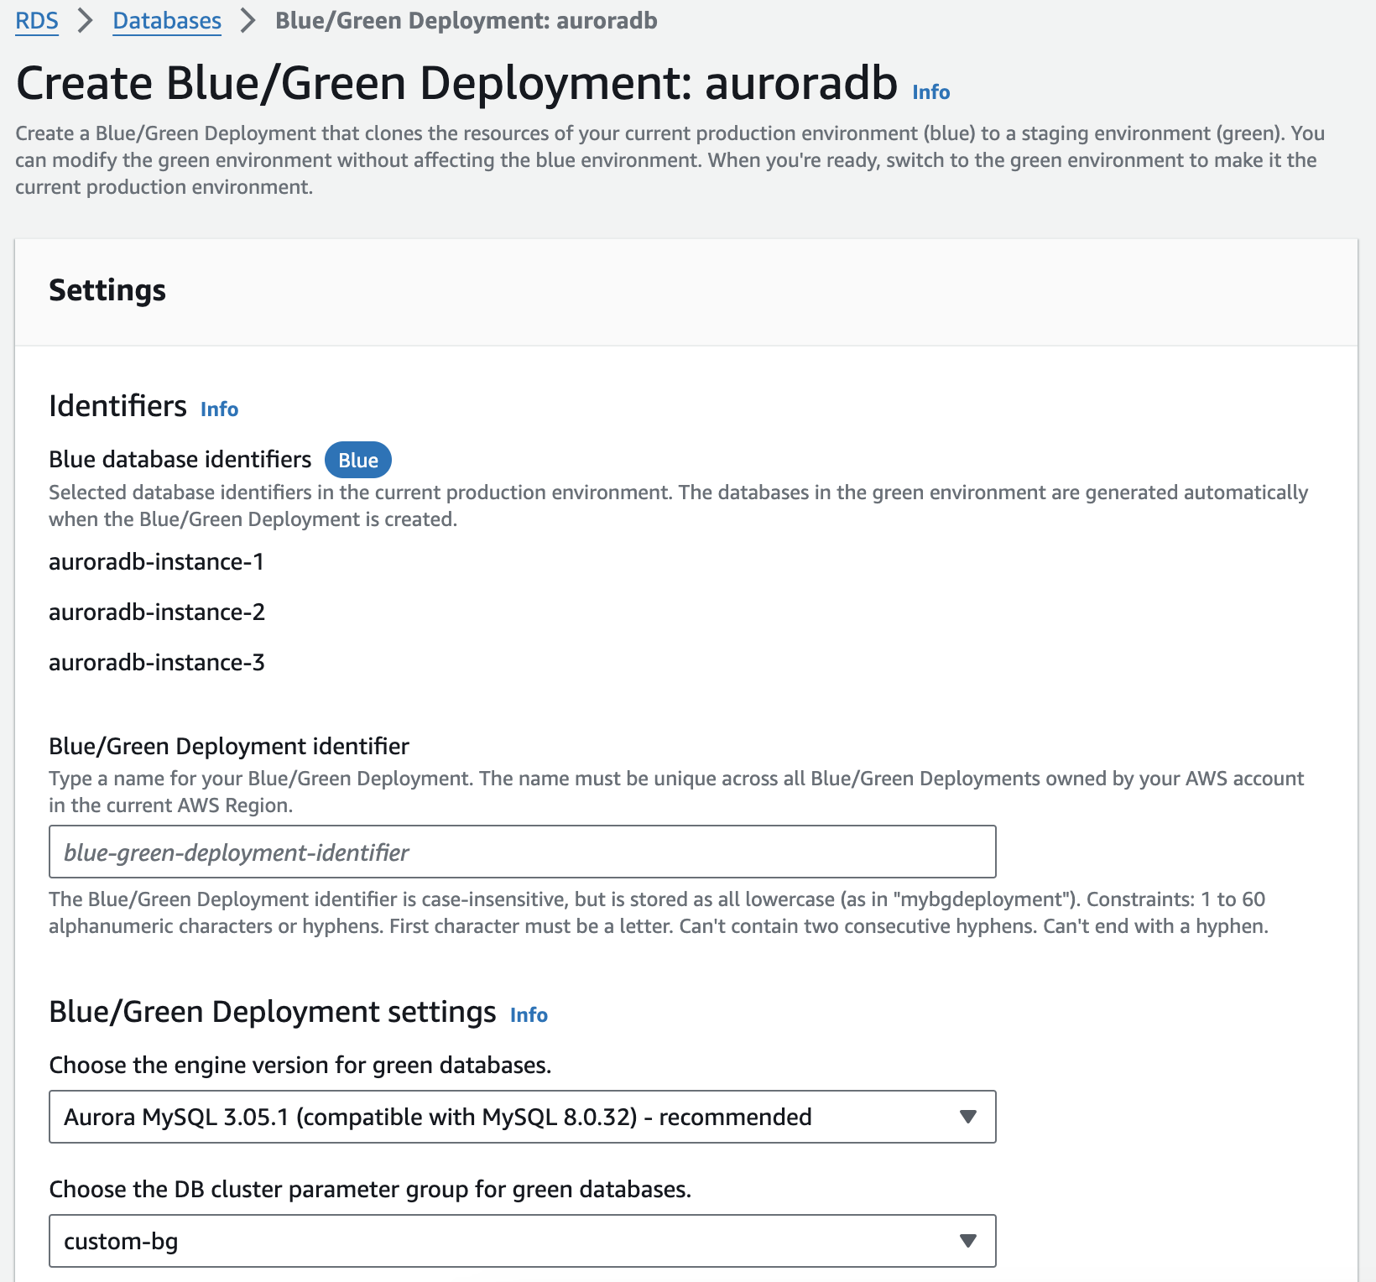Screen dimensions: 1376x1282
Task: Click the Blue environment badge
Action: [357, 460]
